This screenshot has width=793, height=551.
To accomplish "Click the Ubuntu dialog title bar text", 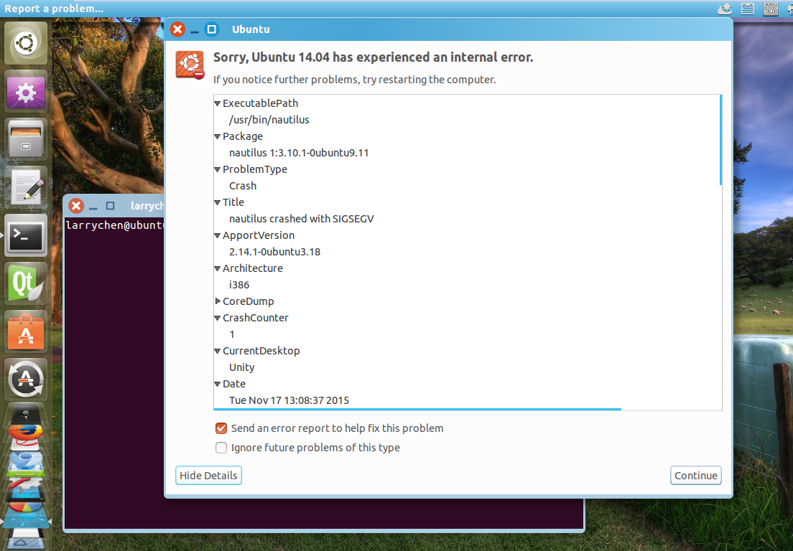I will pos(251,29).
